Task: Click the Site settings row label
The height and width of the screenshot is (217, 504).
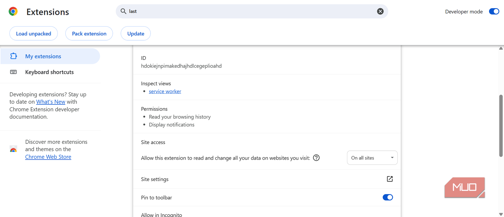Action: (155, 179)
